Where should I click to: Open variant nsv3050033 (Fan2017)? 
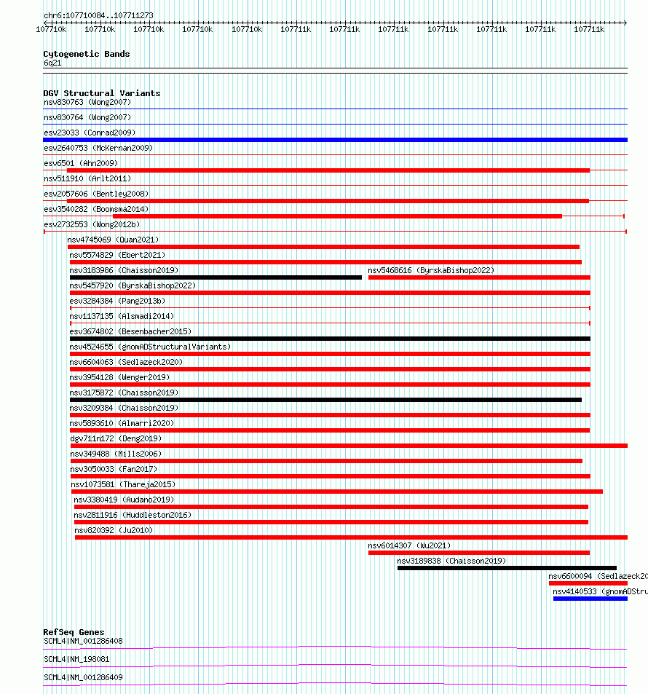coord(114,469)
